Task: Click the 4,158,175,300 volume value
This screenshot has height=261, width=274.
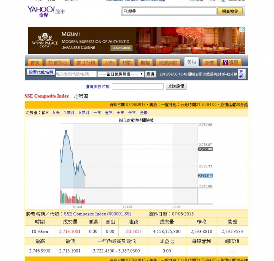Action: [x=167, y=231]
